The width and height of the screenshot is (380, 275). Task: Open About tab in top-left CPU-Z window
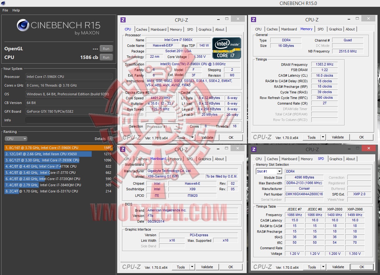coord(220,29)
